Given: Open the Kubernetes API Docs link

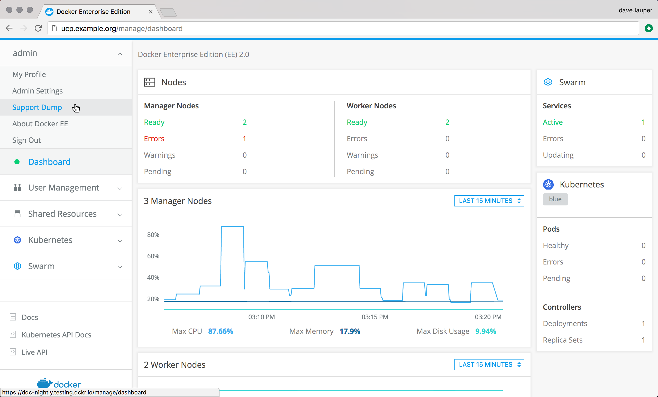Looking at the screenshot, I should click(x=56, y=335).
